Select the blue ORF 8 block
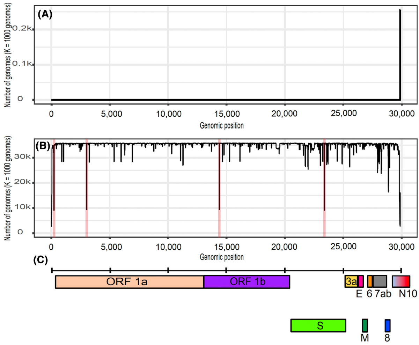419x345 pixels. tap(387, 325)
